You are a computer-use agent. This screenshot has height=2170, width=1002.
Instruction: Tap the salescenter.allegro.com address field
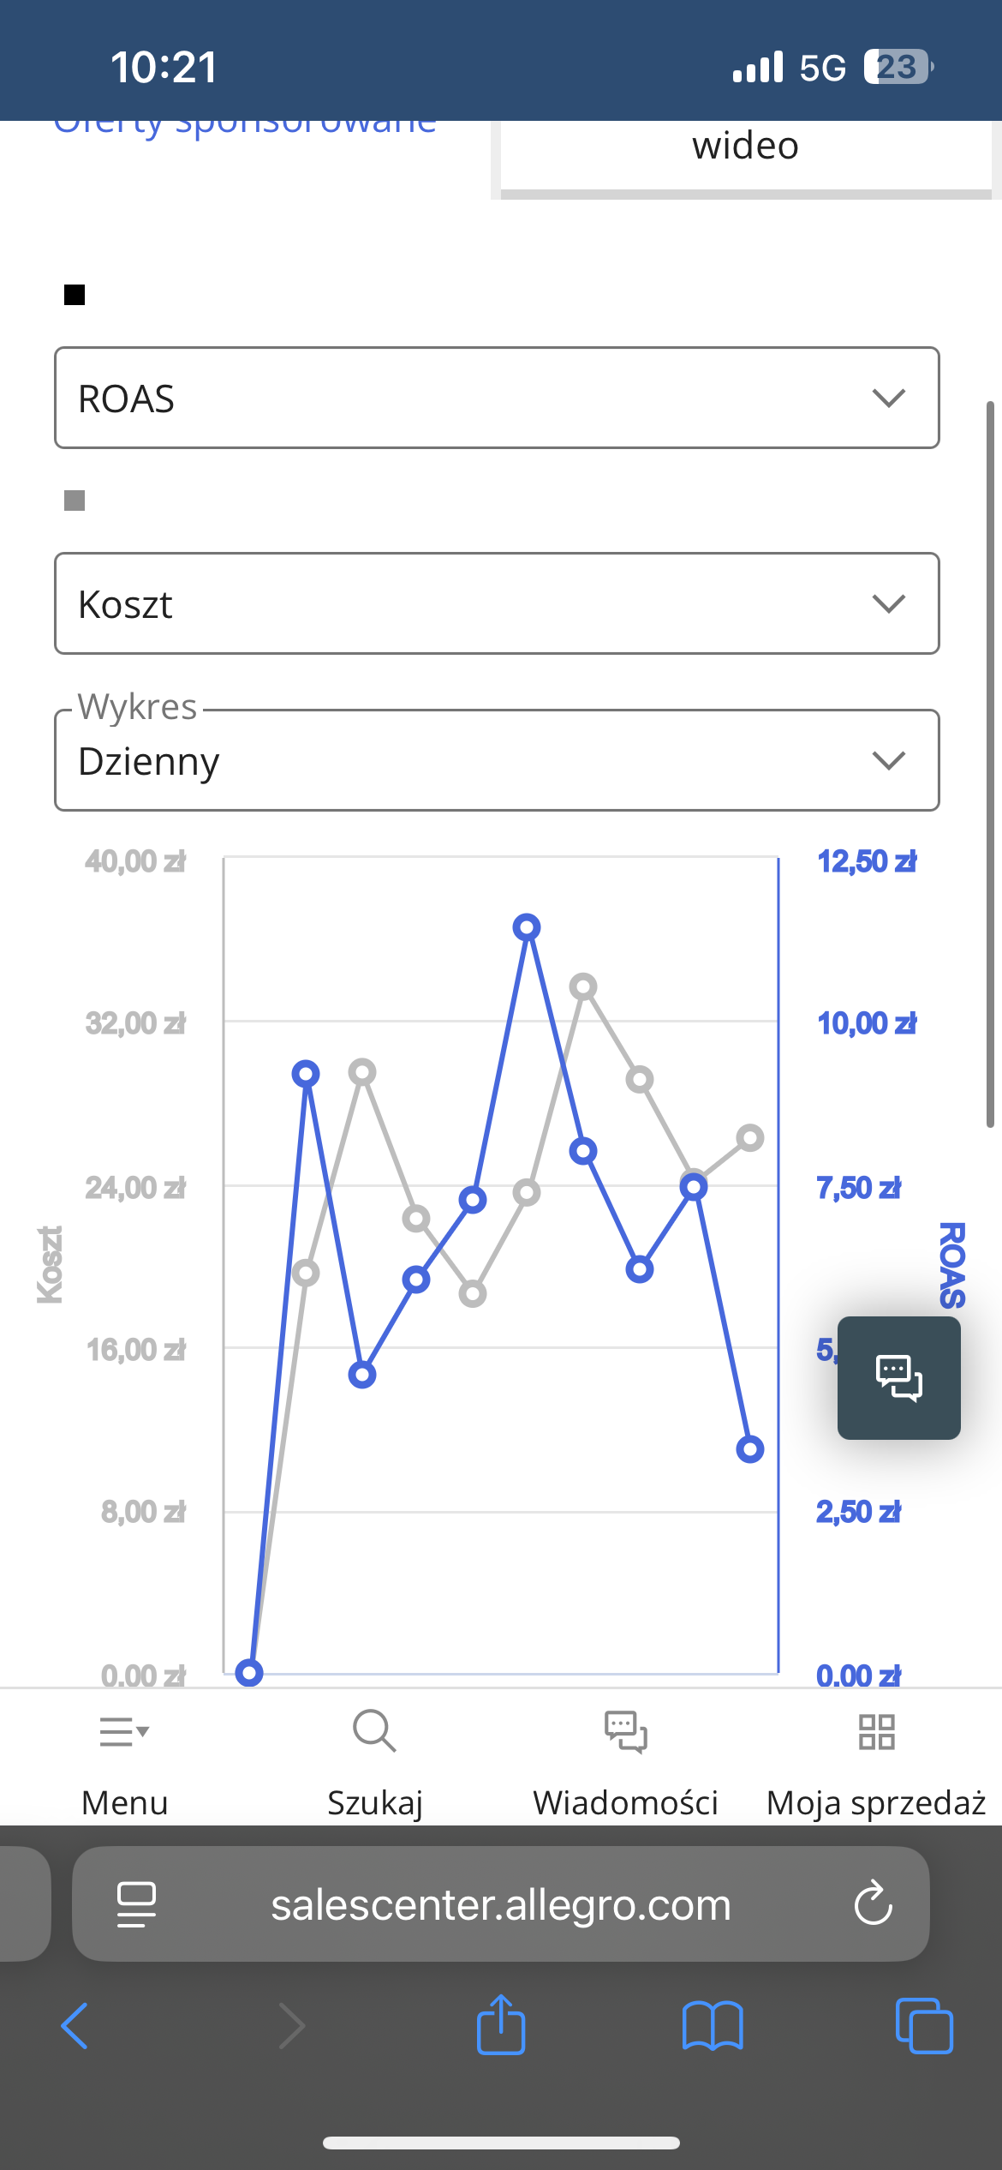pos(501,1904)
